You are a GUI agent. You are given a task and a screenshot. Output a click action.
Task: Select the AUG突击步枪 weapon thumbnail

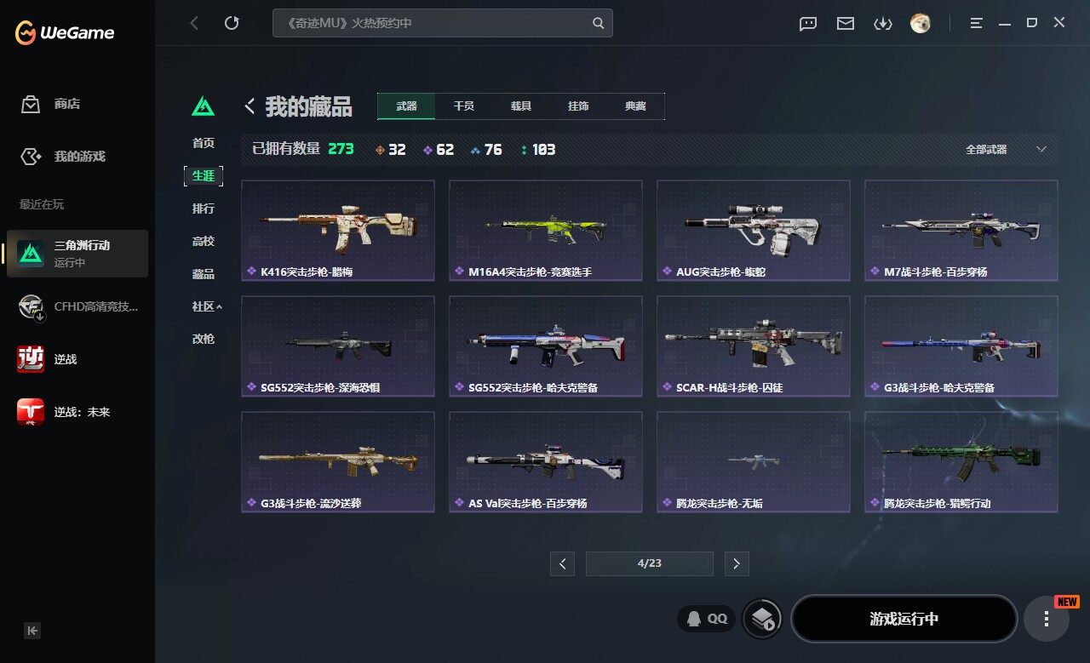[754, 231]
